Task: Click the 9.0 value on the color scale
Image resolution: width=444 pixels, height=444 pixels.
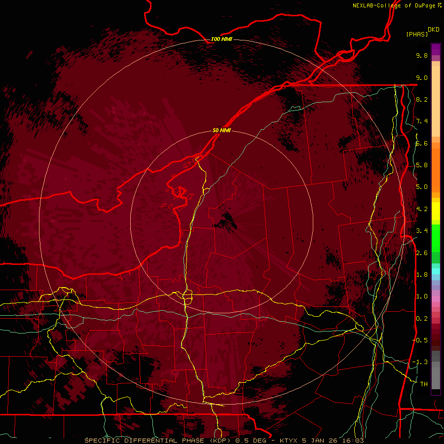Action: pos(422,77)
